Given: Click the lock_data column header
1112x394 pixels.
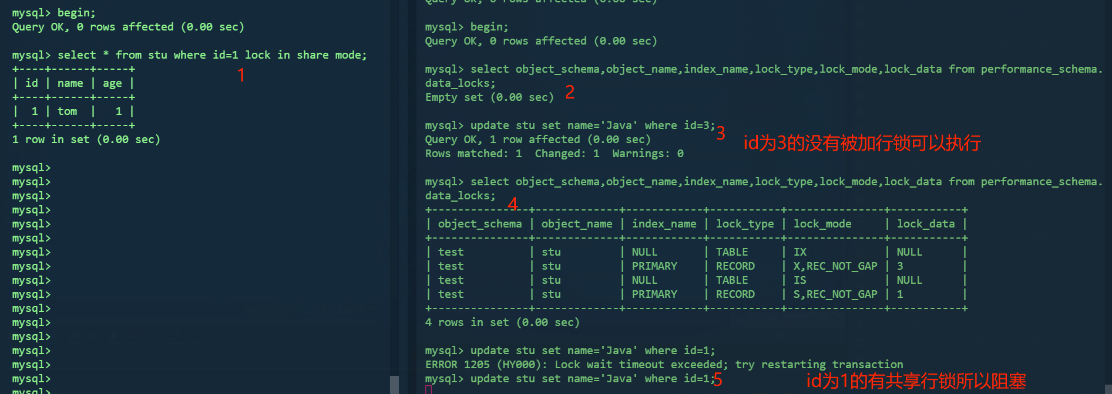Looking at the screenshot, I should 925,224.
